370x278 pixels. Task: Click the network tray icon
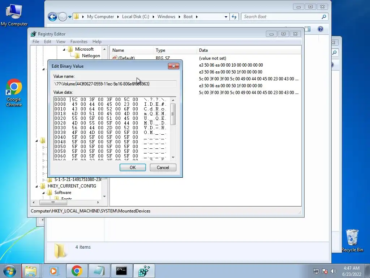click(x=316, y=271)
